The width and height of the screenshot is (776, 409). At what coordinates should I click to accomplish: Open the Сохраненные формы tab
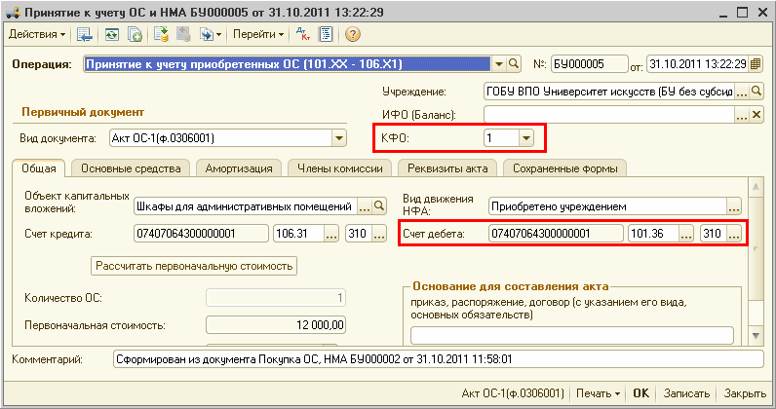[x=564, y=168]
